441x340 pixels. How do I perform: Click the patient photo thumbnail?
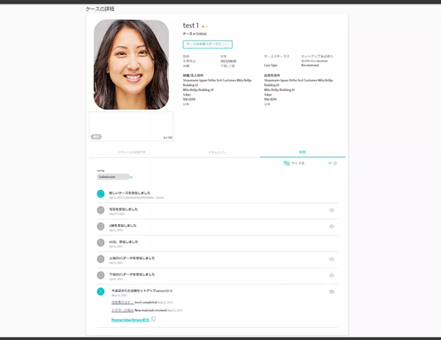[x=131, y=64]
